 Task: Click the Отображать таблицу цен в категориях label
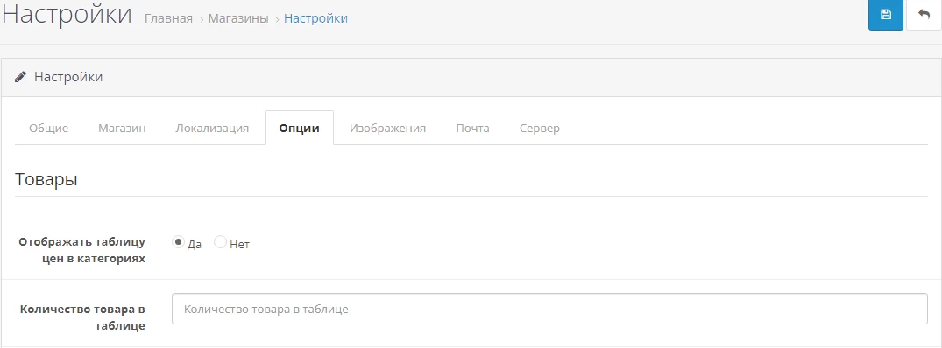82,250
